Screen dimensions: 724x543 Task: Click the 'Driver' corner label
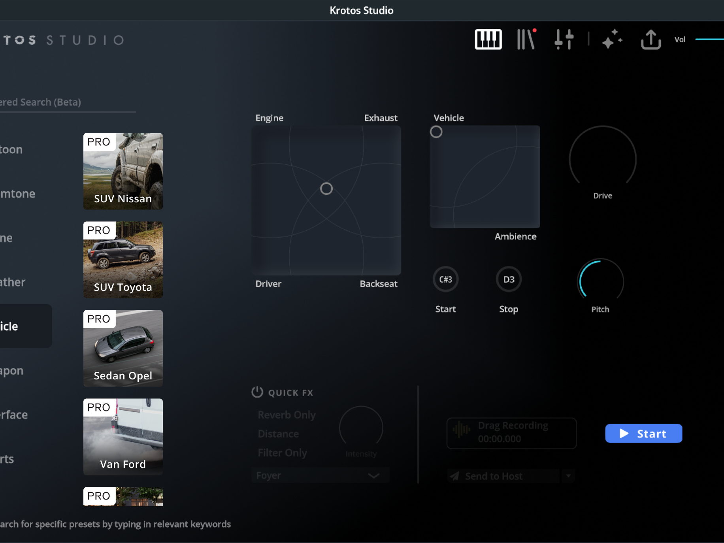pyautogui.click(x=268, y=284)
